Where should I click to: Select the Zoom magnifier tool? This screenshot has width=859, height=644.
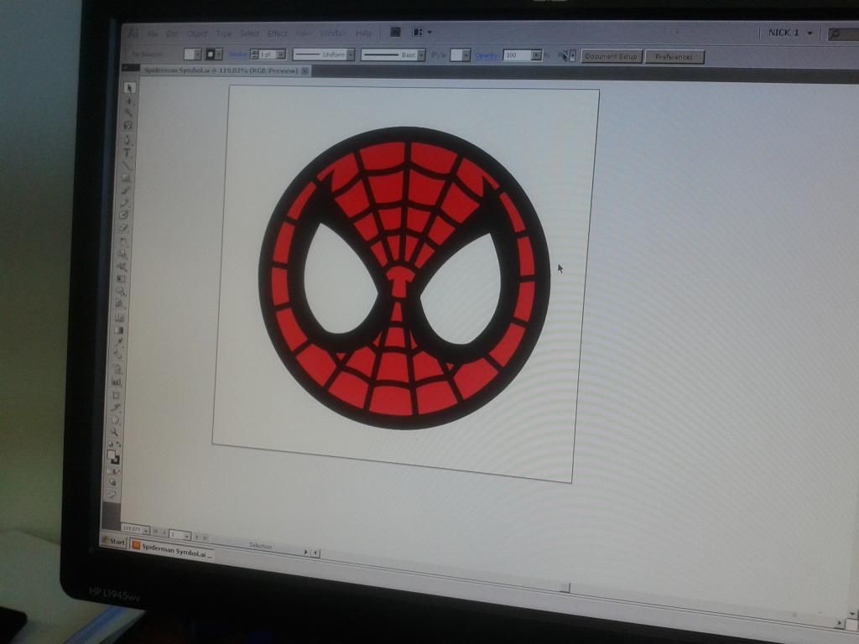coord(114,433)
